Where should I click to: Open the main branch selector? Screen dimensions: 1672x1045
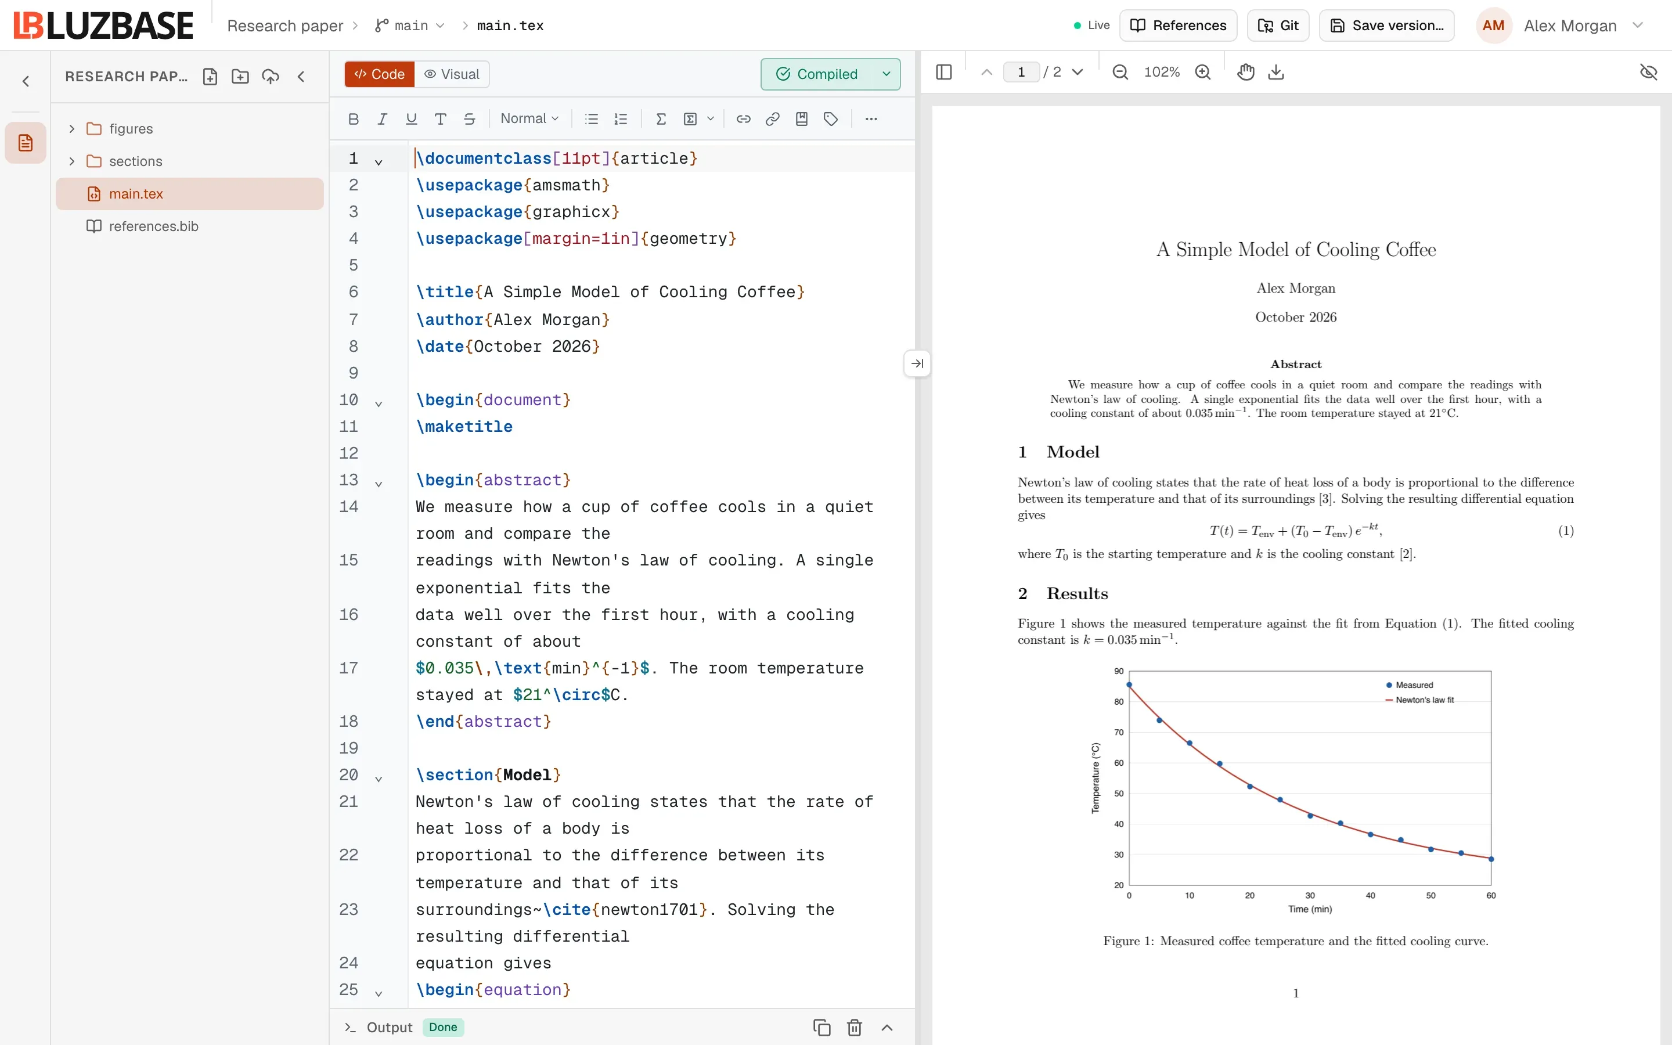click(x=410, y=26)
